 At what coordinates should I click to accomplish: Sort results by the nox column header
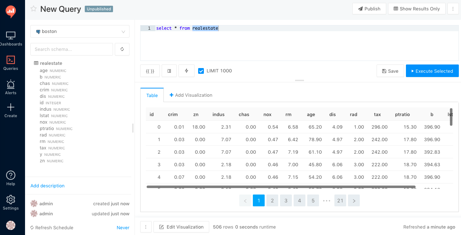[268, 115]
